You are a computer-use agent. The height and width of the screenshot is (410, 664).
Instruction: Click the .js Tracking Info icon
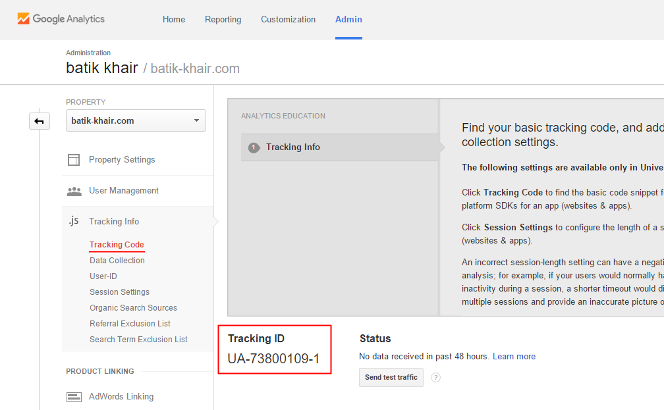[x=74, y=221]
